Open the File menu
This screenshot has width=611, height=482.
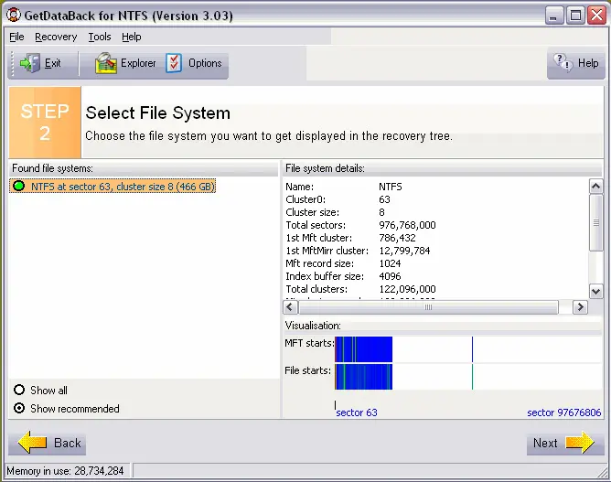[16, 37]
